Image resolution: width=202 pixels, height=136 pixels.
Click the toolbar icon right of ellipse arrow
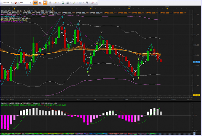(87, 3)
